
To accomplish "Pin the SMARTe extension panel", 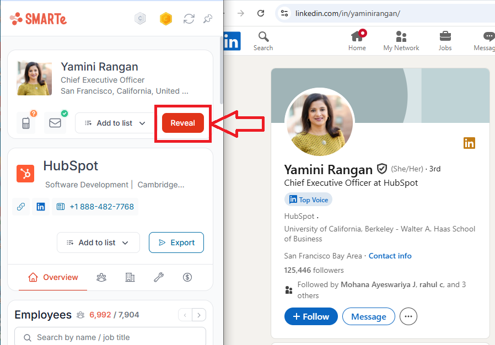I will click(208, 19).
